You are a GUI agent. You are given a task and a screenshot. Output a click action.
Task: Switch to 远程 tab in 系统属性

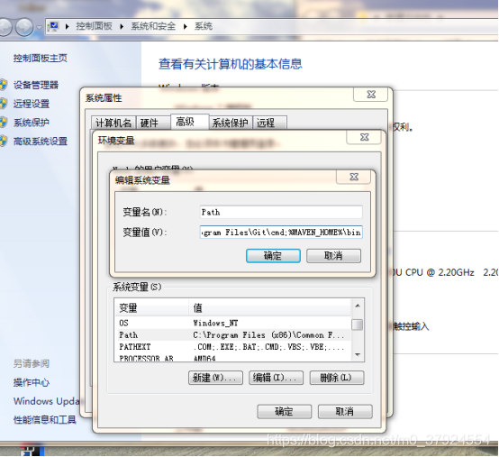270,123
